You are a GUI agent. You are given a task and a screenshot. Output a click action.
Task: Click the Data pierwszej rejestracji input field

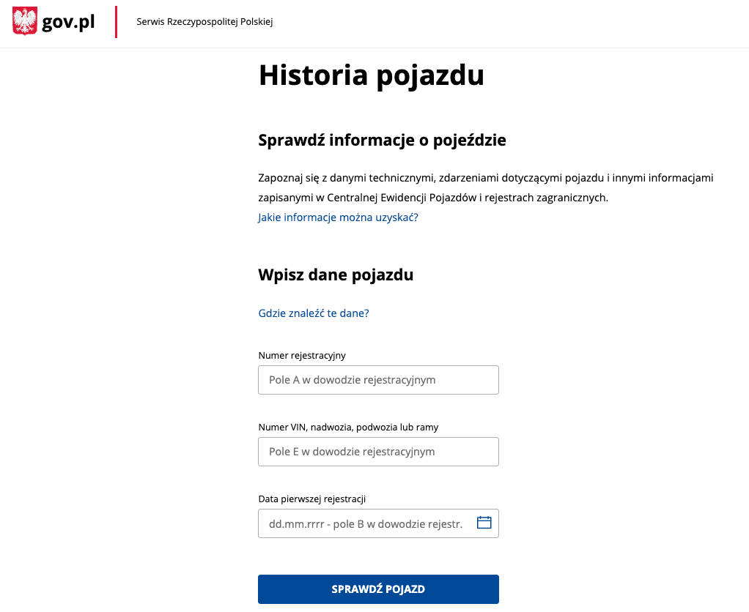tap(366, 523)
